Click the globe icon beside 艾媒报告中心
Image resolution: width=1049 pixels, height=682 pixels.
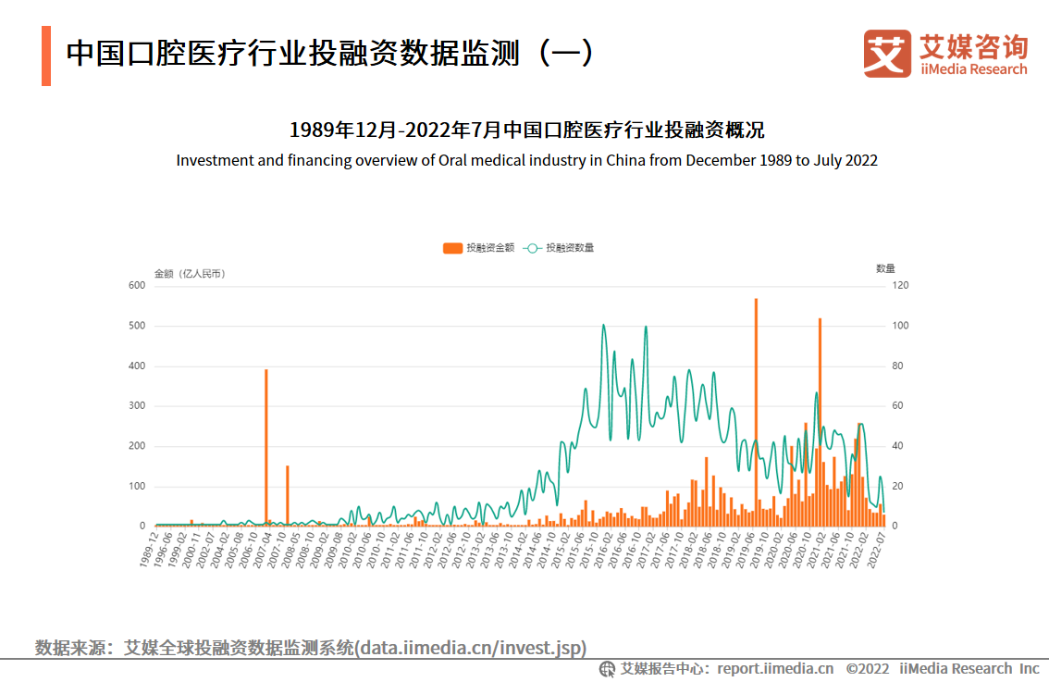(607, 669)
